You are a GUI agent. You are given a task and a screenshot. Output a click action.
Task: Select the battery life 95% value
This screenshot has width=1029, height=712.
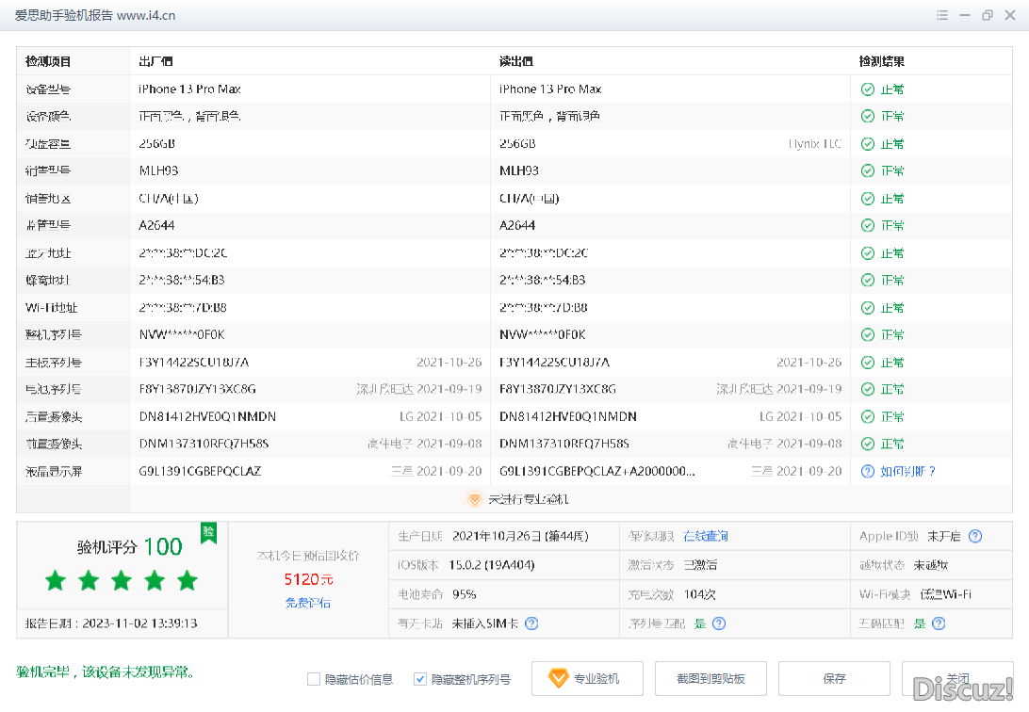click(464, 594)
